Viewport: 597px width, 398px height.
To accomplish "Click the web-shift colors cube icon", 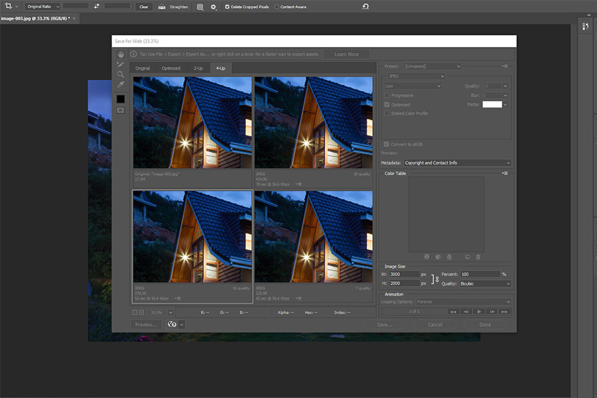I will (x=438, y=257).
